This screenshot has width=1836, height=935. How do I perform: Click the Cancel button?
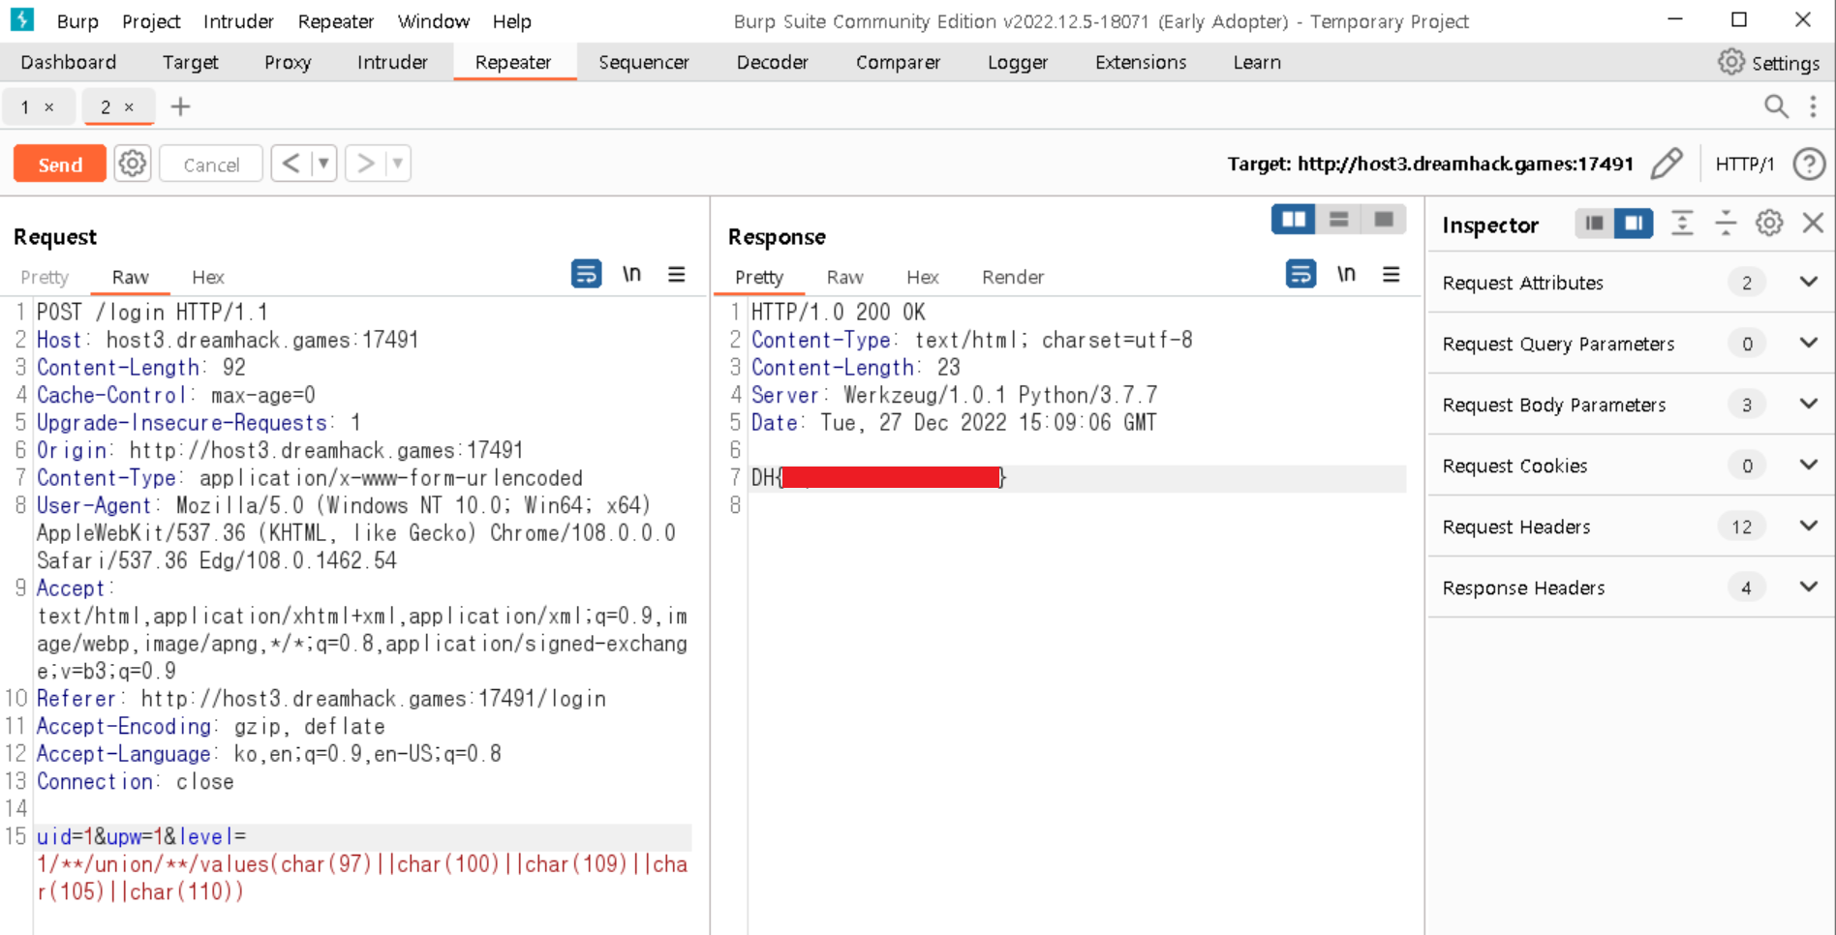(211, 165)
